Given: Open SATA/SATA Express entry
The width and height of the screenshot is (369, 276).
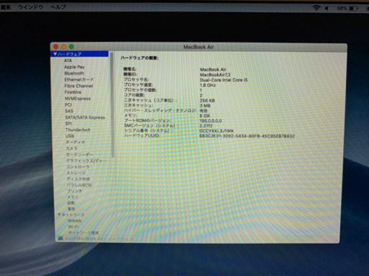Looking at the screenshot, I should point(85,117).
